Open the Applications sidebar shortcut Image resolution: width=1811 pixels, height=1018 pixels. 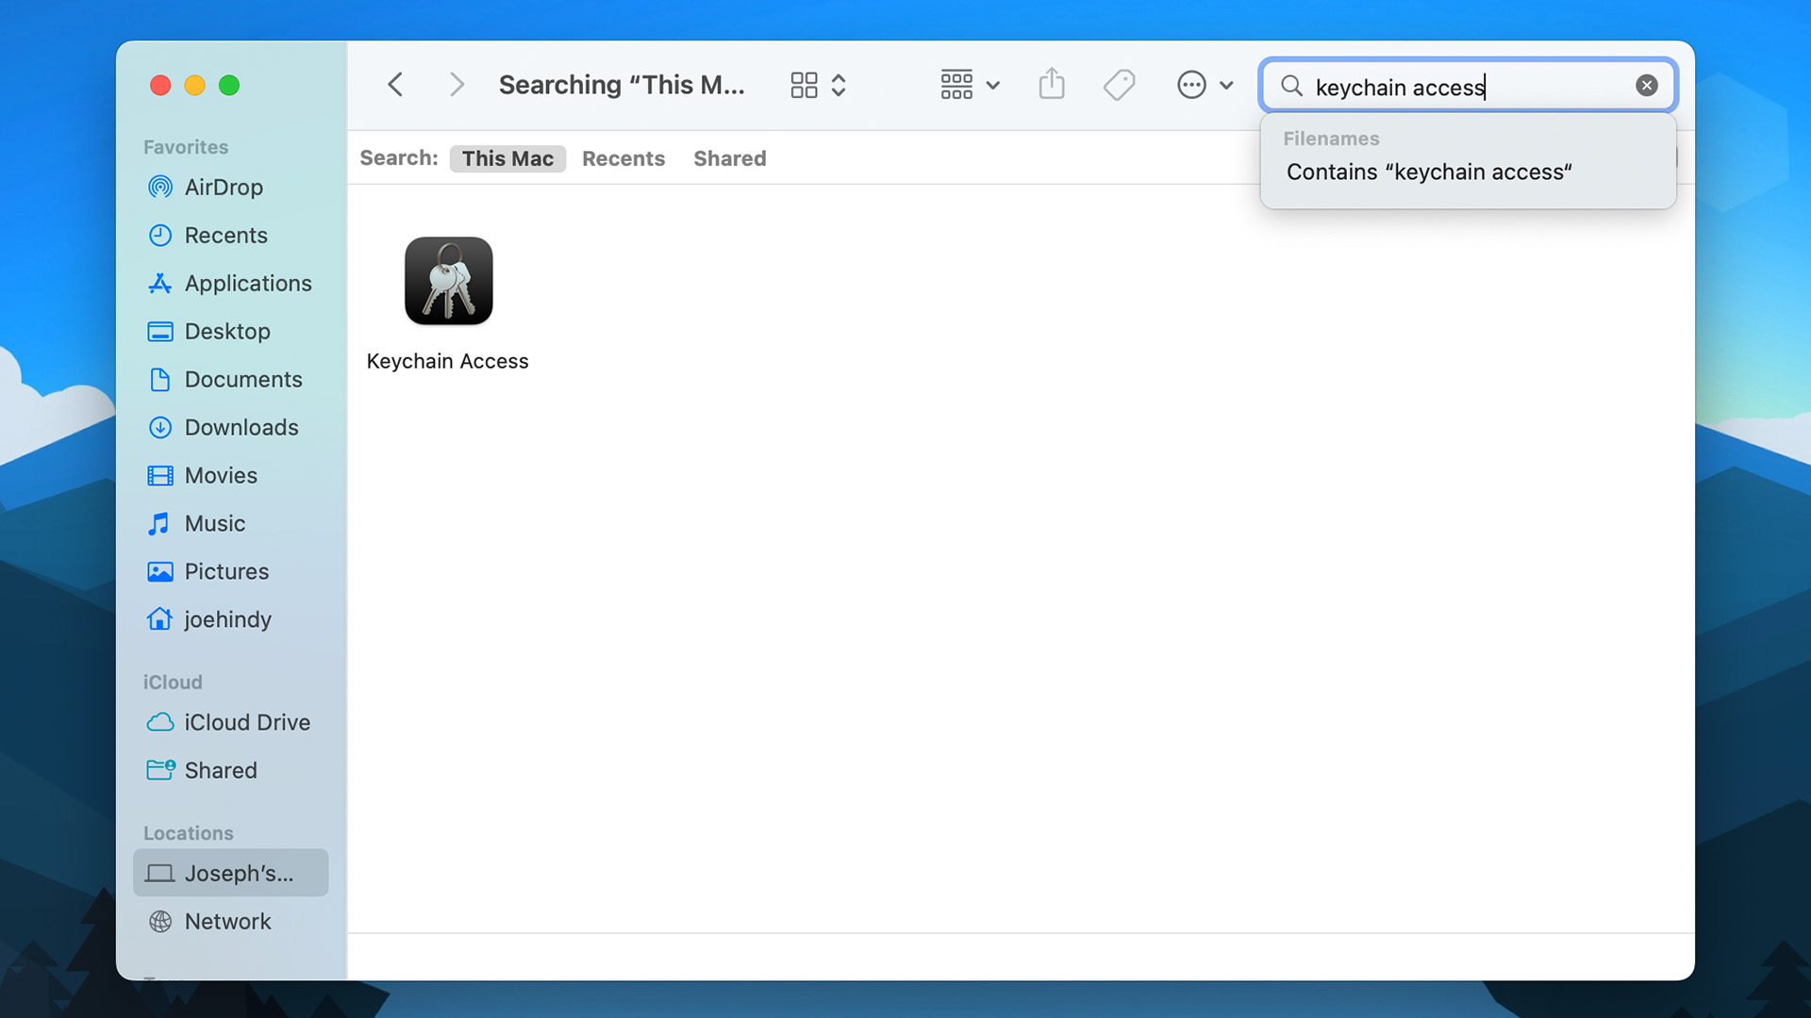[248, 283]
